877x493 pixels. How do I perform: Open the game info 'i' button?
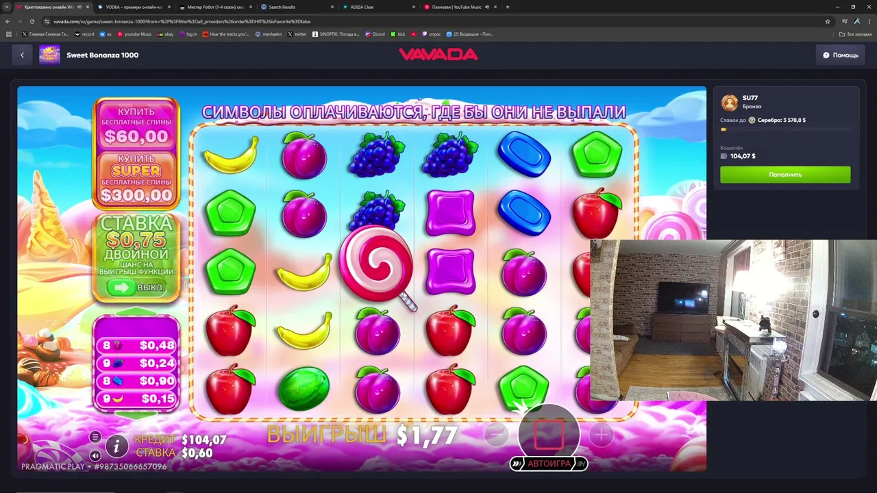(x=116, y=446)
